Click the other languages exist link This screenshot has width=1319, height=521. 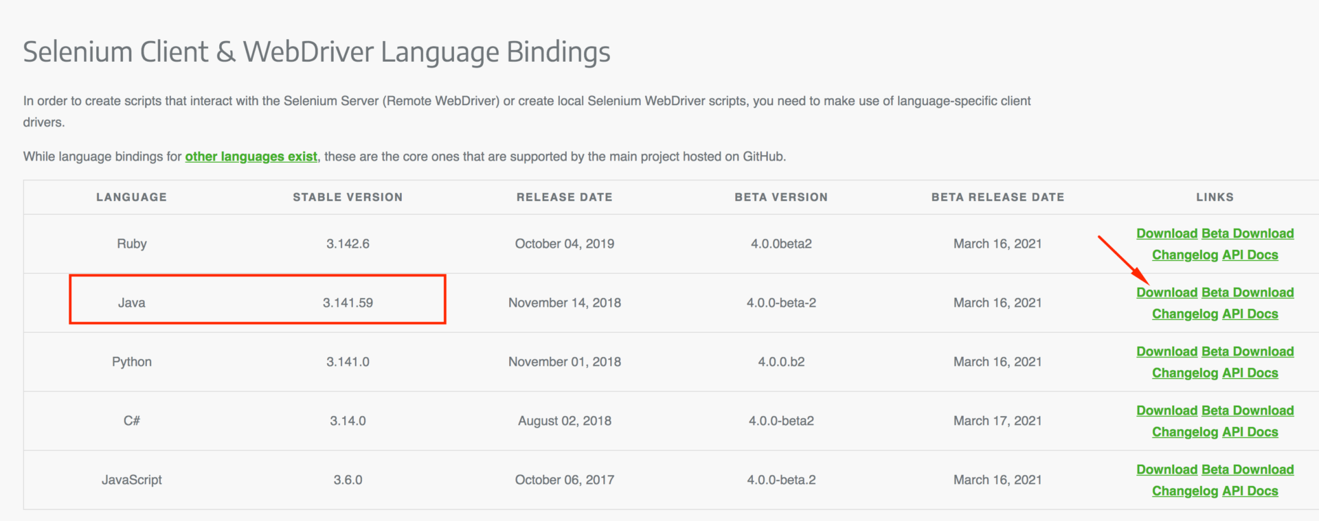(x=251, y=156)
